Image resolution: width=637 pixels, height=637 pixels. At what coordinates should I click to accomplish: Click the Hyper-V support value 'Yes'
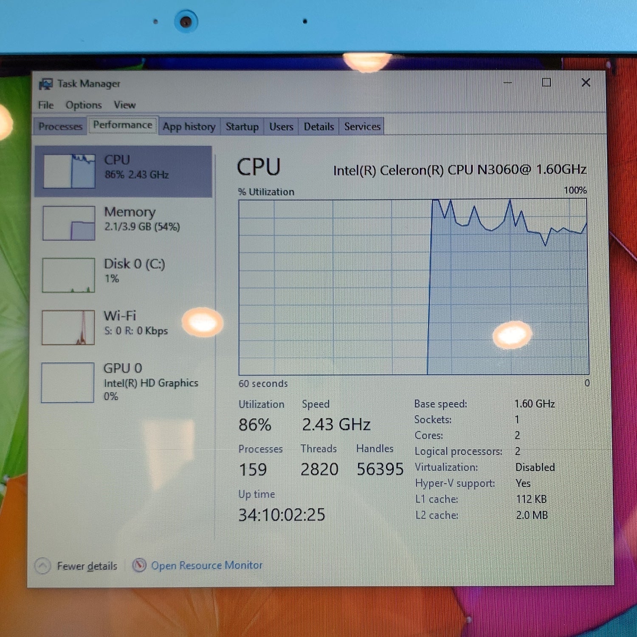(x=523, y=483)
